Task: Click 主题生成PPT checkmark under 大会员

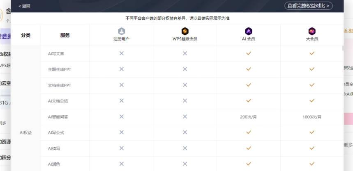Action: tap(312, 69)
